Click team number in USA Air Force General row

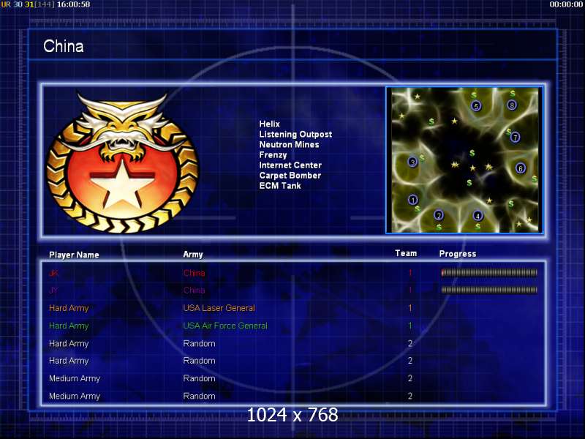410,326
